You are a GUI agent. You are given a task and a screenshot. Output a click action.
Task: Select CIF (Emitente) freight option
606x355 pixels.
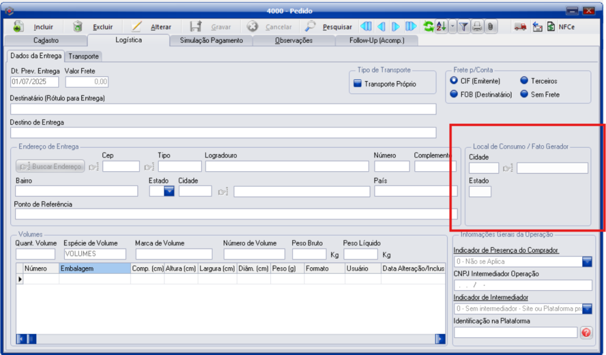click(x=454, y=80)
